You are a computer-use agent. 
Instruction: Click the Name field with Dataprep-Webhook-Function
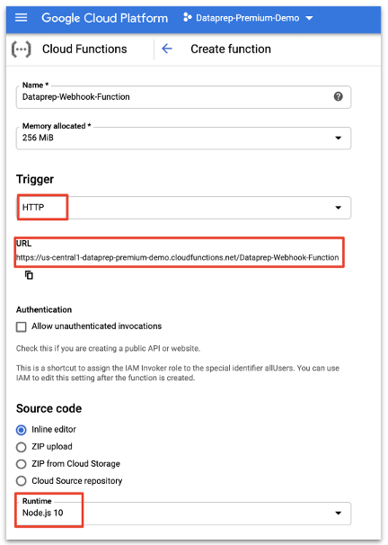point(183,97)
